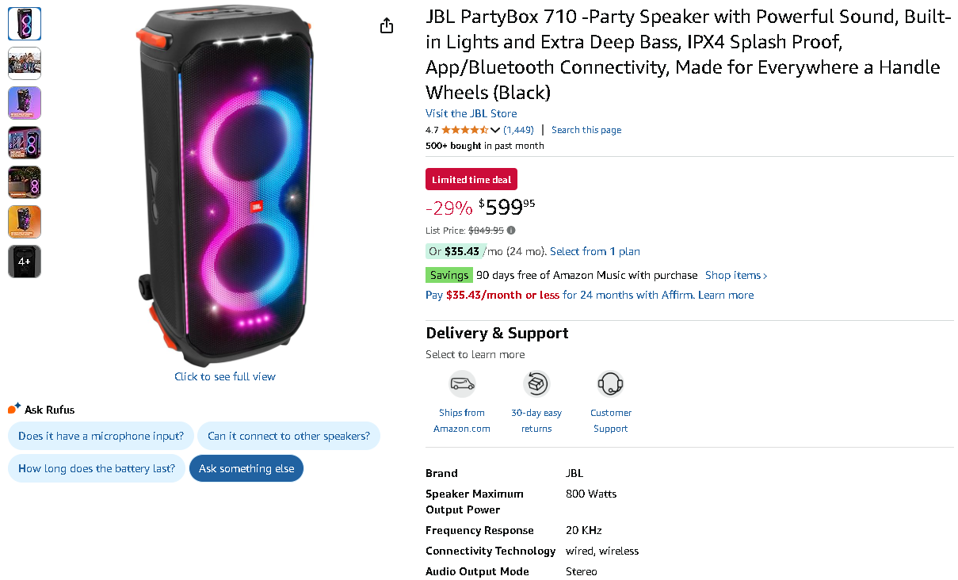Open Select from 1 plan options
The height and width of the screenshot is (580, 958).
(x=594, y=251)
